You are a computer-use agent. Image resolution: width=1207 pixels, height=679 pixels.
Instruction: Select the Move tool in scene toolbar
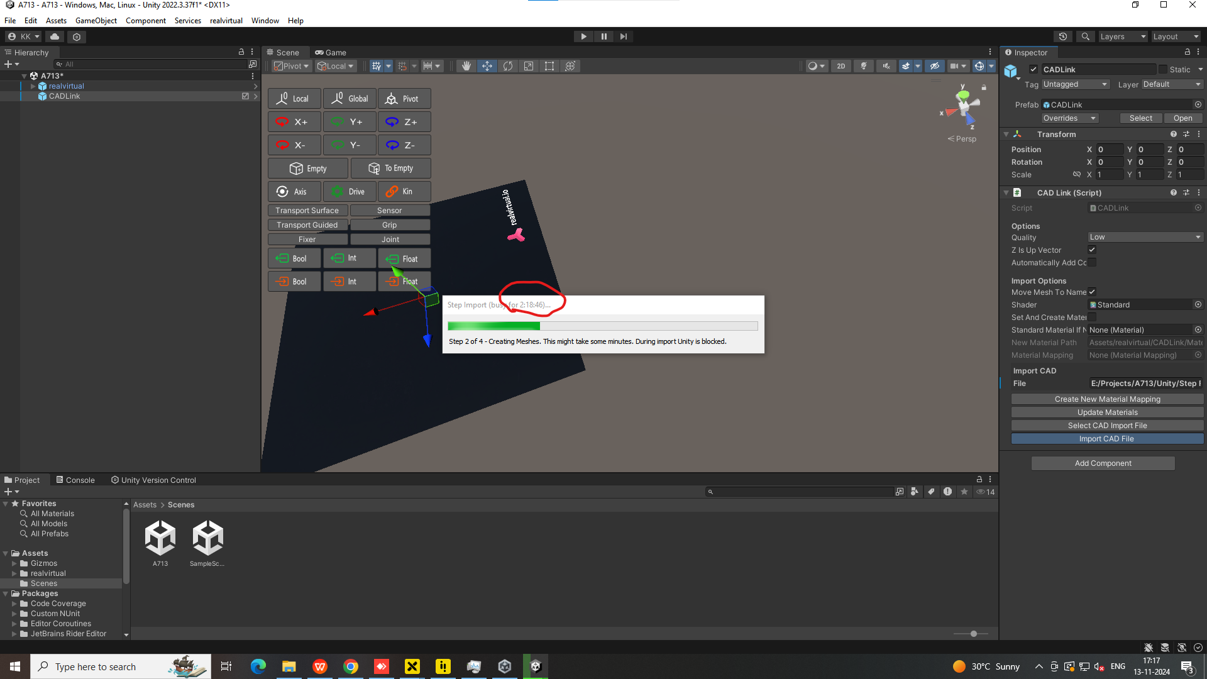coord(487,66)
